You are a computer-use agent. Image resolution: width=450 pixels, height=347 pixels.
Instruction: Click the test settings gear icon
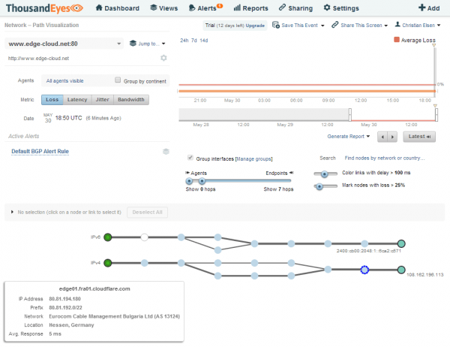pos(163,58)
